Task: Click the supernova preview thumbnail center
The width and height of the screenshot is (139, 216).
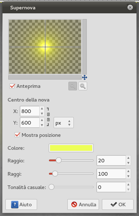Action: click(45, 47)
